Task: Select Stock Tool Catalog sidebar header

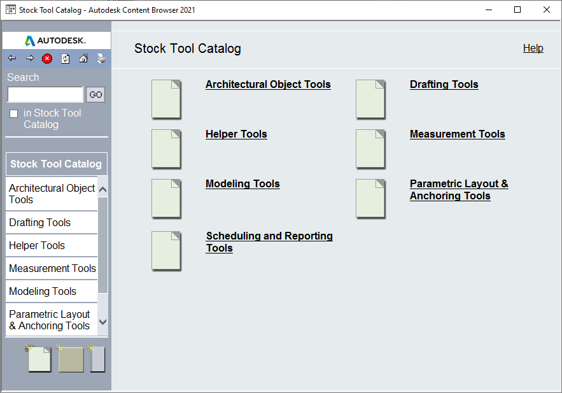Action: [x=57, y=164]
